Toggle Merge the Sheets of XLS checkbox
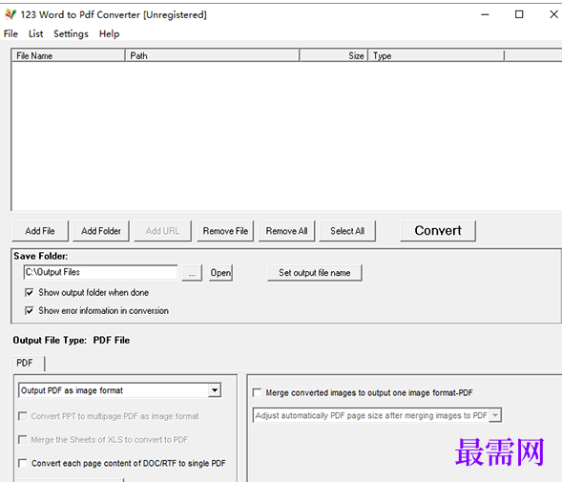The width and height of the screenshot is (562, 482). pos(23,439)
